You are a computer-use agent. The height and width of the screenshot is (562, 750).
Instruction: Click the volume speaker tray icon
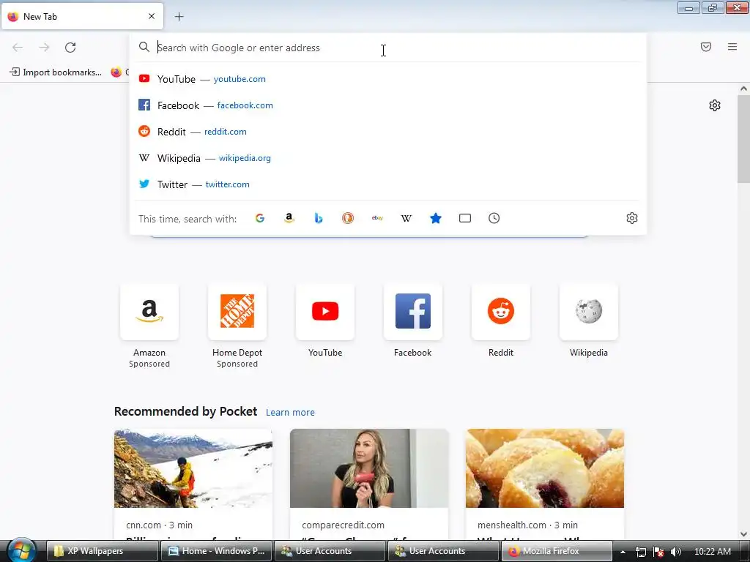[676, 552]
